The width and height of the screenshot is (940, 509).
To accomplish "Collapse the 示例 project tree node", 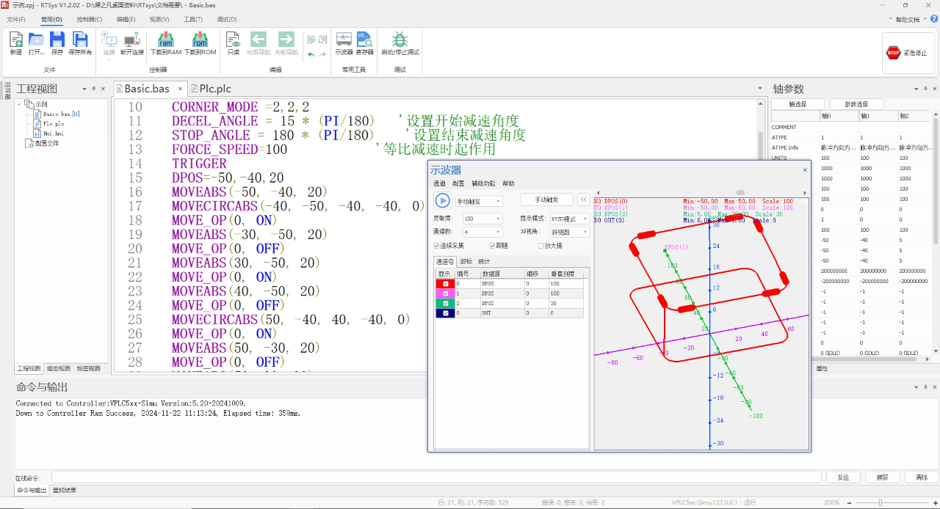I will [21, 104].
